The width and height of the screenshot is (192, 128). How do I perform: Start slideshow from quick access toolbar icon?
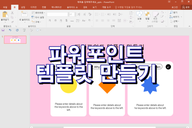coord(24,30)
